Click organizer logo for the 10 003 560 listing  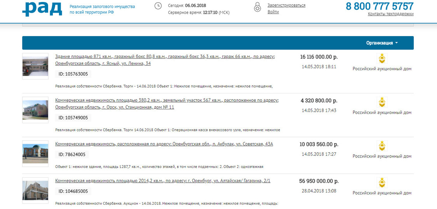coord(382,146)
